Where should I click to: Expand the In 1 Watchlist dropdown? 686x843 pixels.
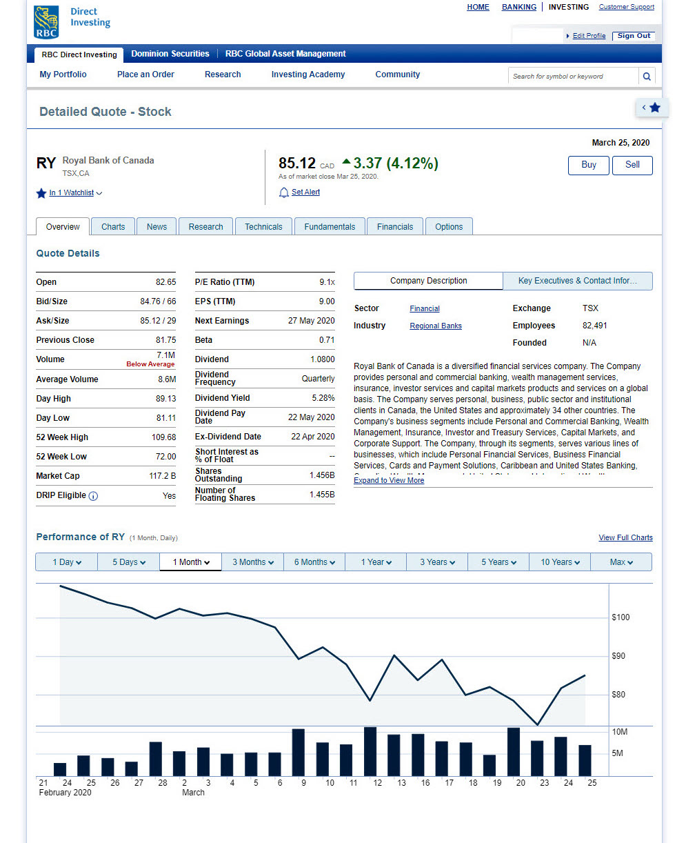(75, 193)
